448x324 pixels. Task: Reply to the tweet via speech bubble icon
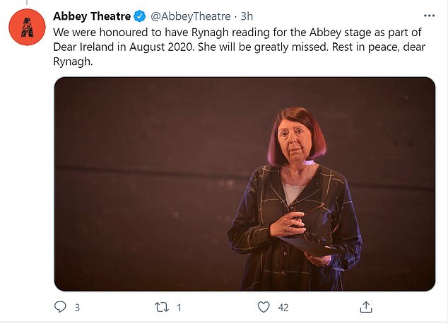pos(60,307)
